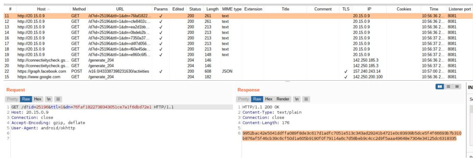473x158 pixels.
Task: Click the JSON MIME type cell
Action: (x=227, y=71)
